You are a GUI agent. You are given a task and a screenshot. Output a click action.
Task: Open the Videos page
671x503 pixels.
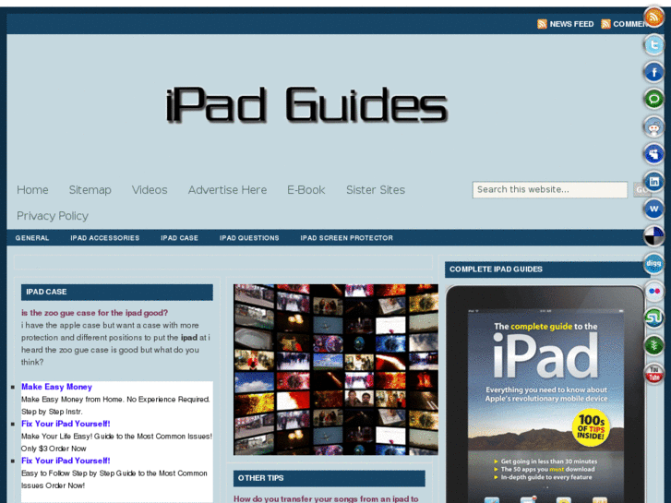point(150,189)
